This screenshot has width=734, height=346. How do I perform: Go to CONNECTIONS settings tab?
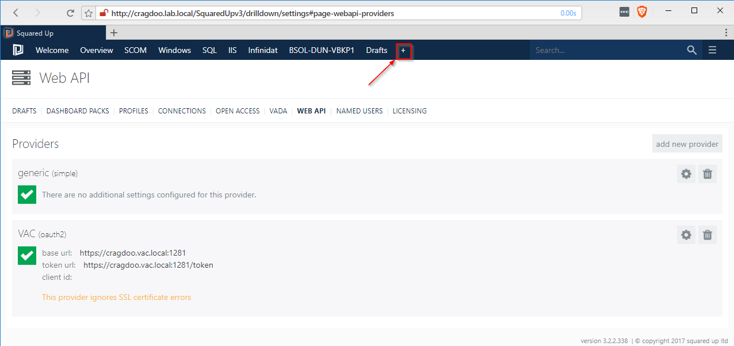[x=182, y=111]
